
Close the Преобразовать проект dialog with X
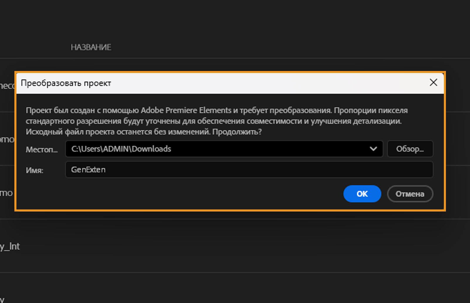433,83
